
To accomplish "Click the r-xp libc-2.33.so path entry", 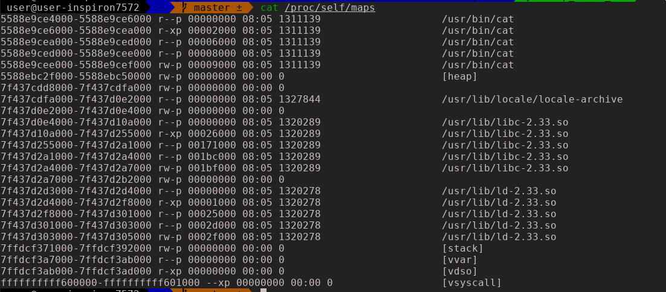I will coord(505,133).
